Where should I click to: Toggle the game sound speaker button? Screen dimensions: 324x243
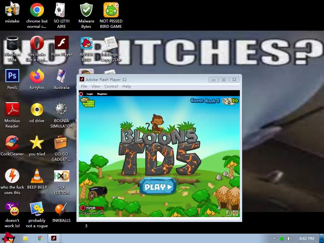tap(235, 213)
